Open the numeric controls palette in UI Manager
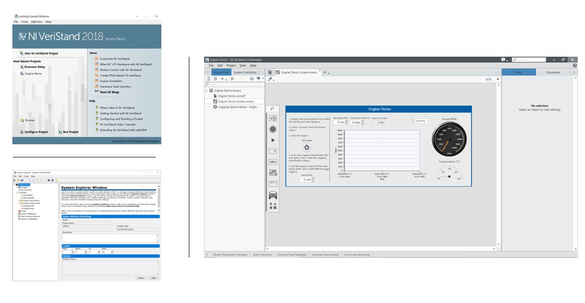 tap(273, 118)
